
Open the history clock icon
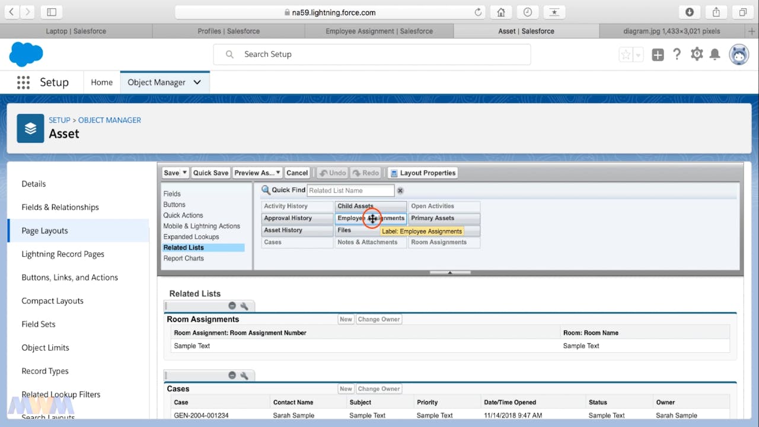pos(527,12)
